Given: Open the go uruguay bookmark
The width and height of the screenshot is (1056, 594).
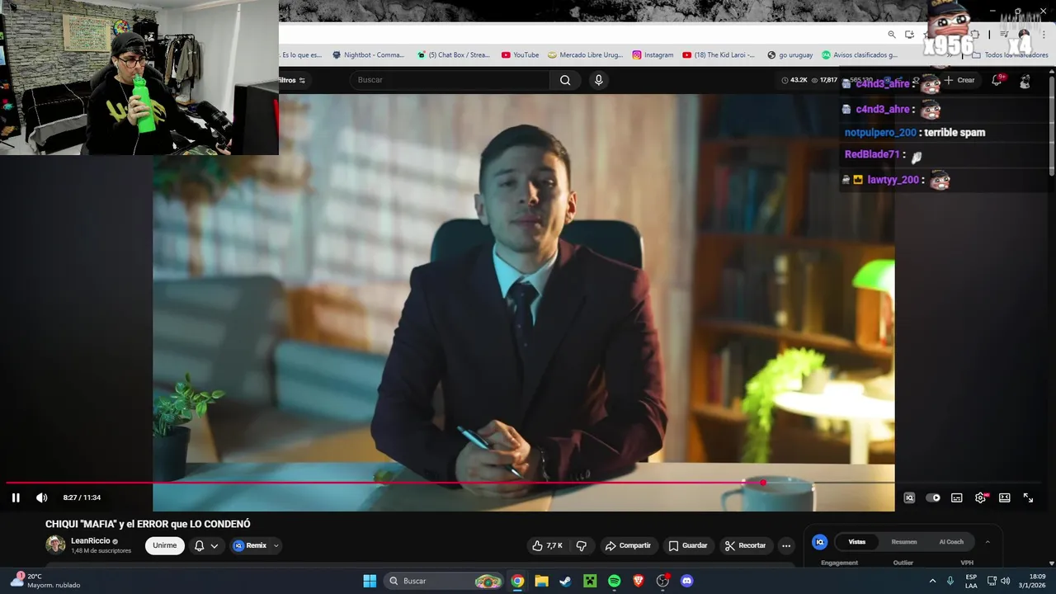Looking at the screenshot, I should click(x=790, y=55).
